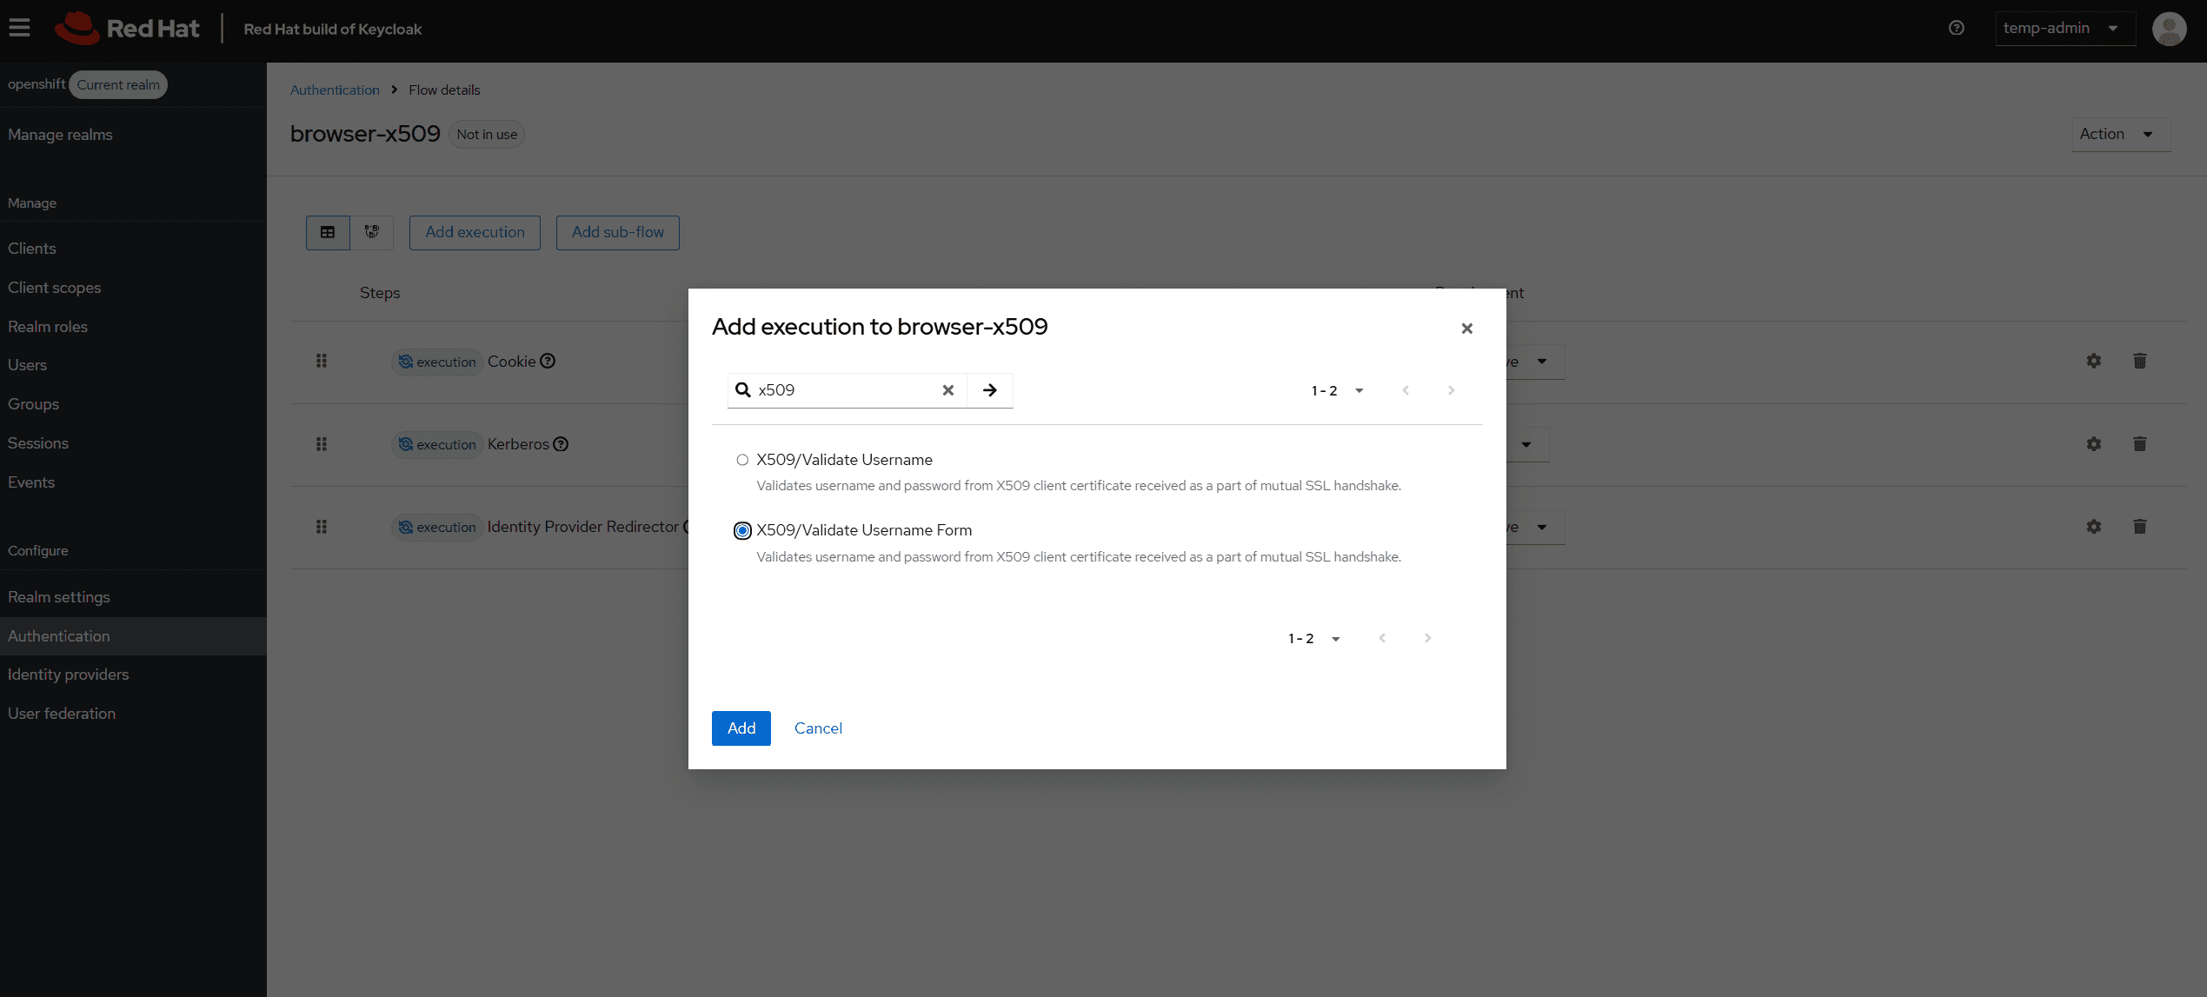2207x997 pixels.
Task: Go to Users in sidebar
Action: pos(27,365)
